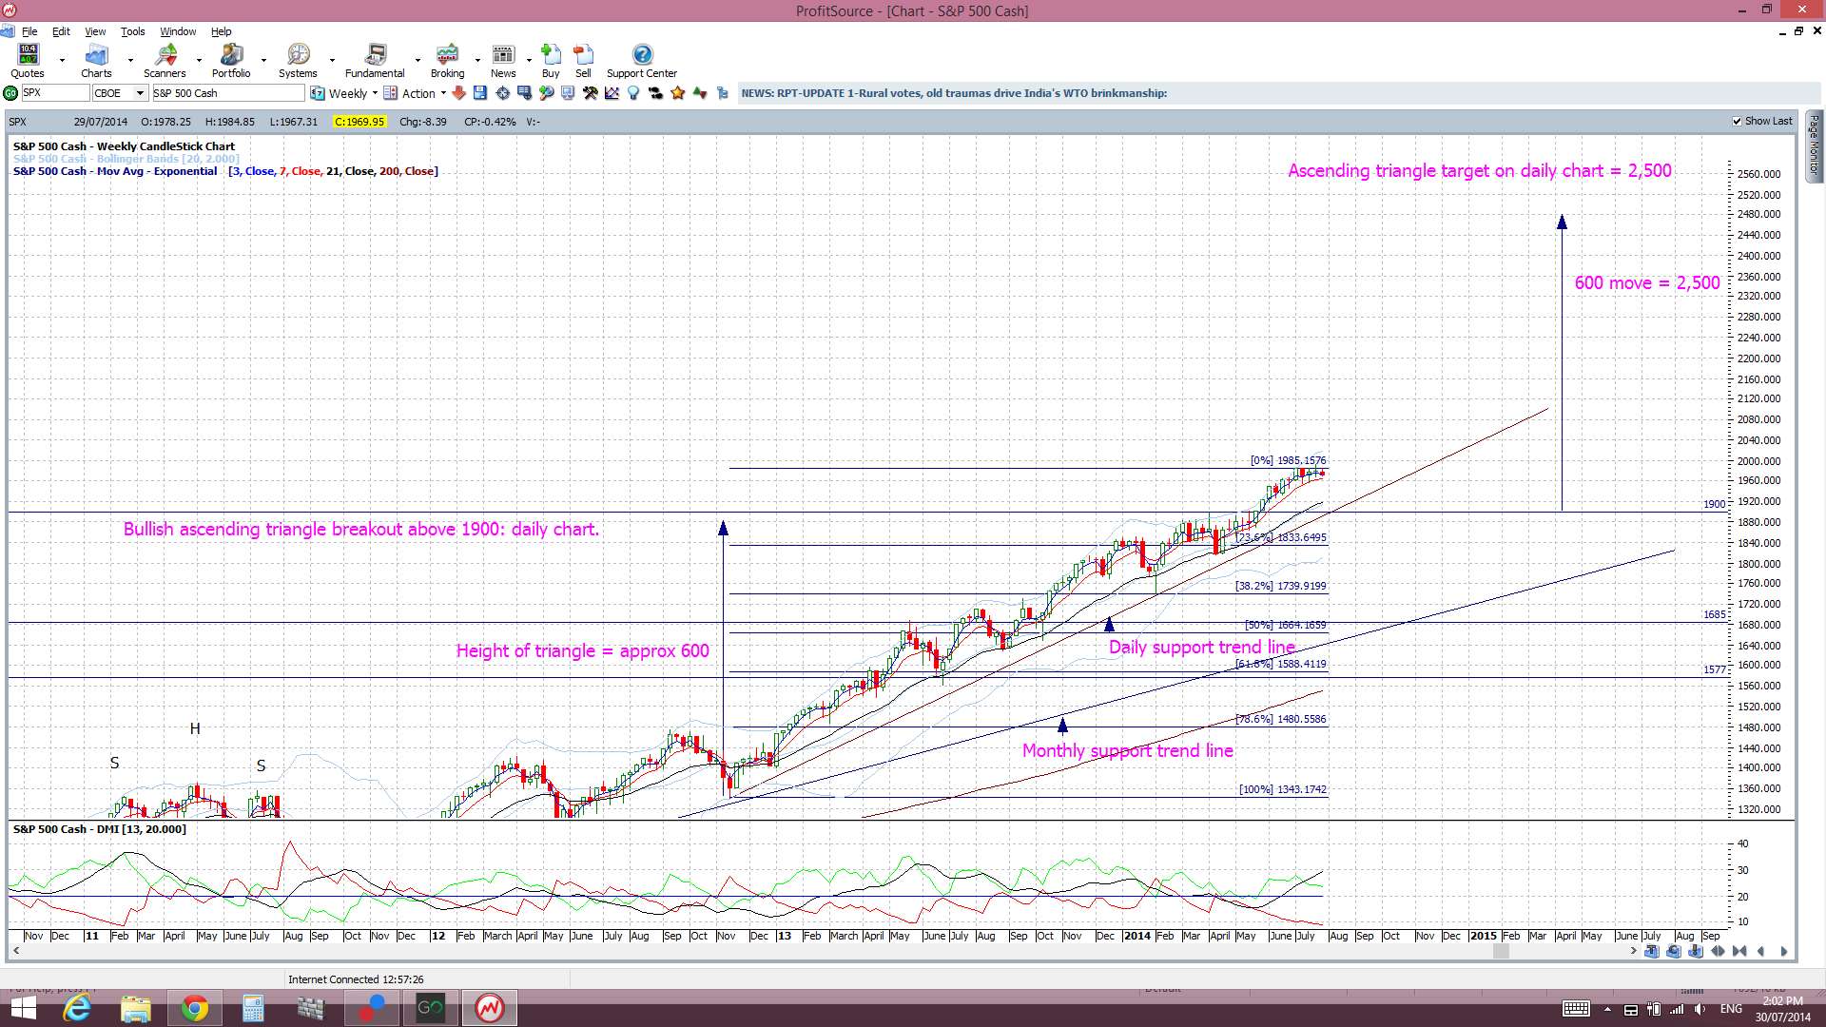This screenshot has height=1027, width=1826.
Task: Expand the Charts dropdown arrow
Action: 130,61
